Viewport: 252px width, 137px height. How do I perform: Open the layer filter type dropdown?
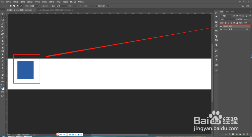point(225,16)
